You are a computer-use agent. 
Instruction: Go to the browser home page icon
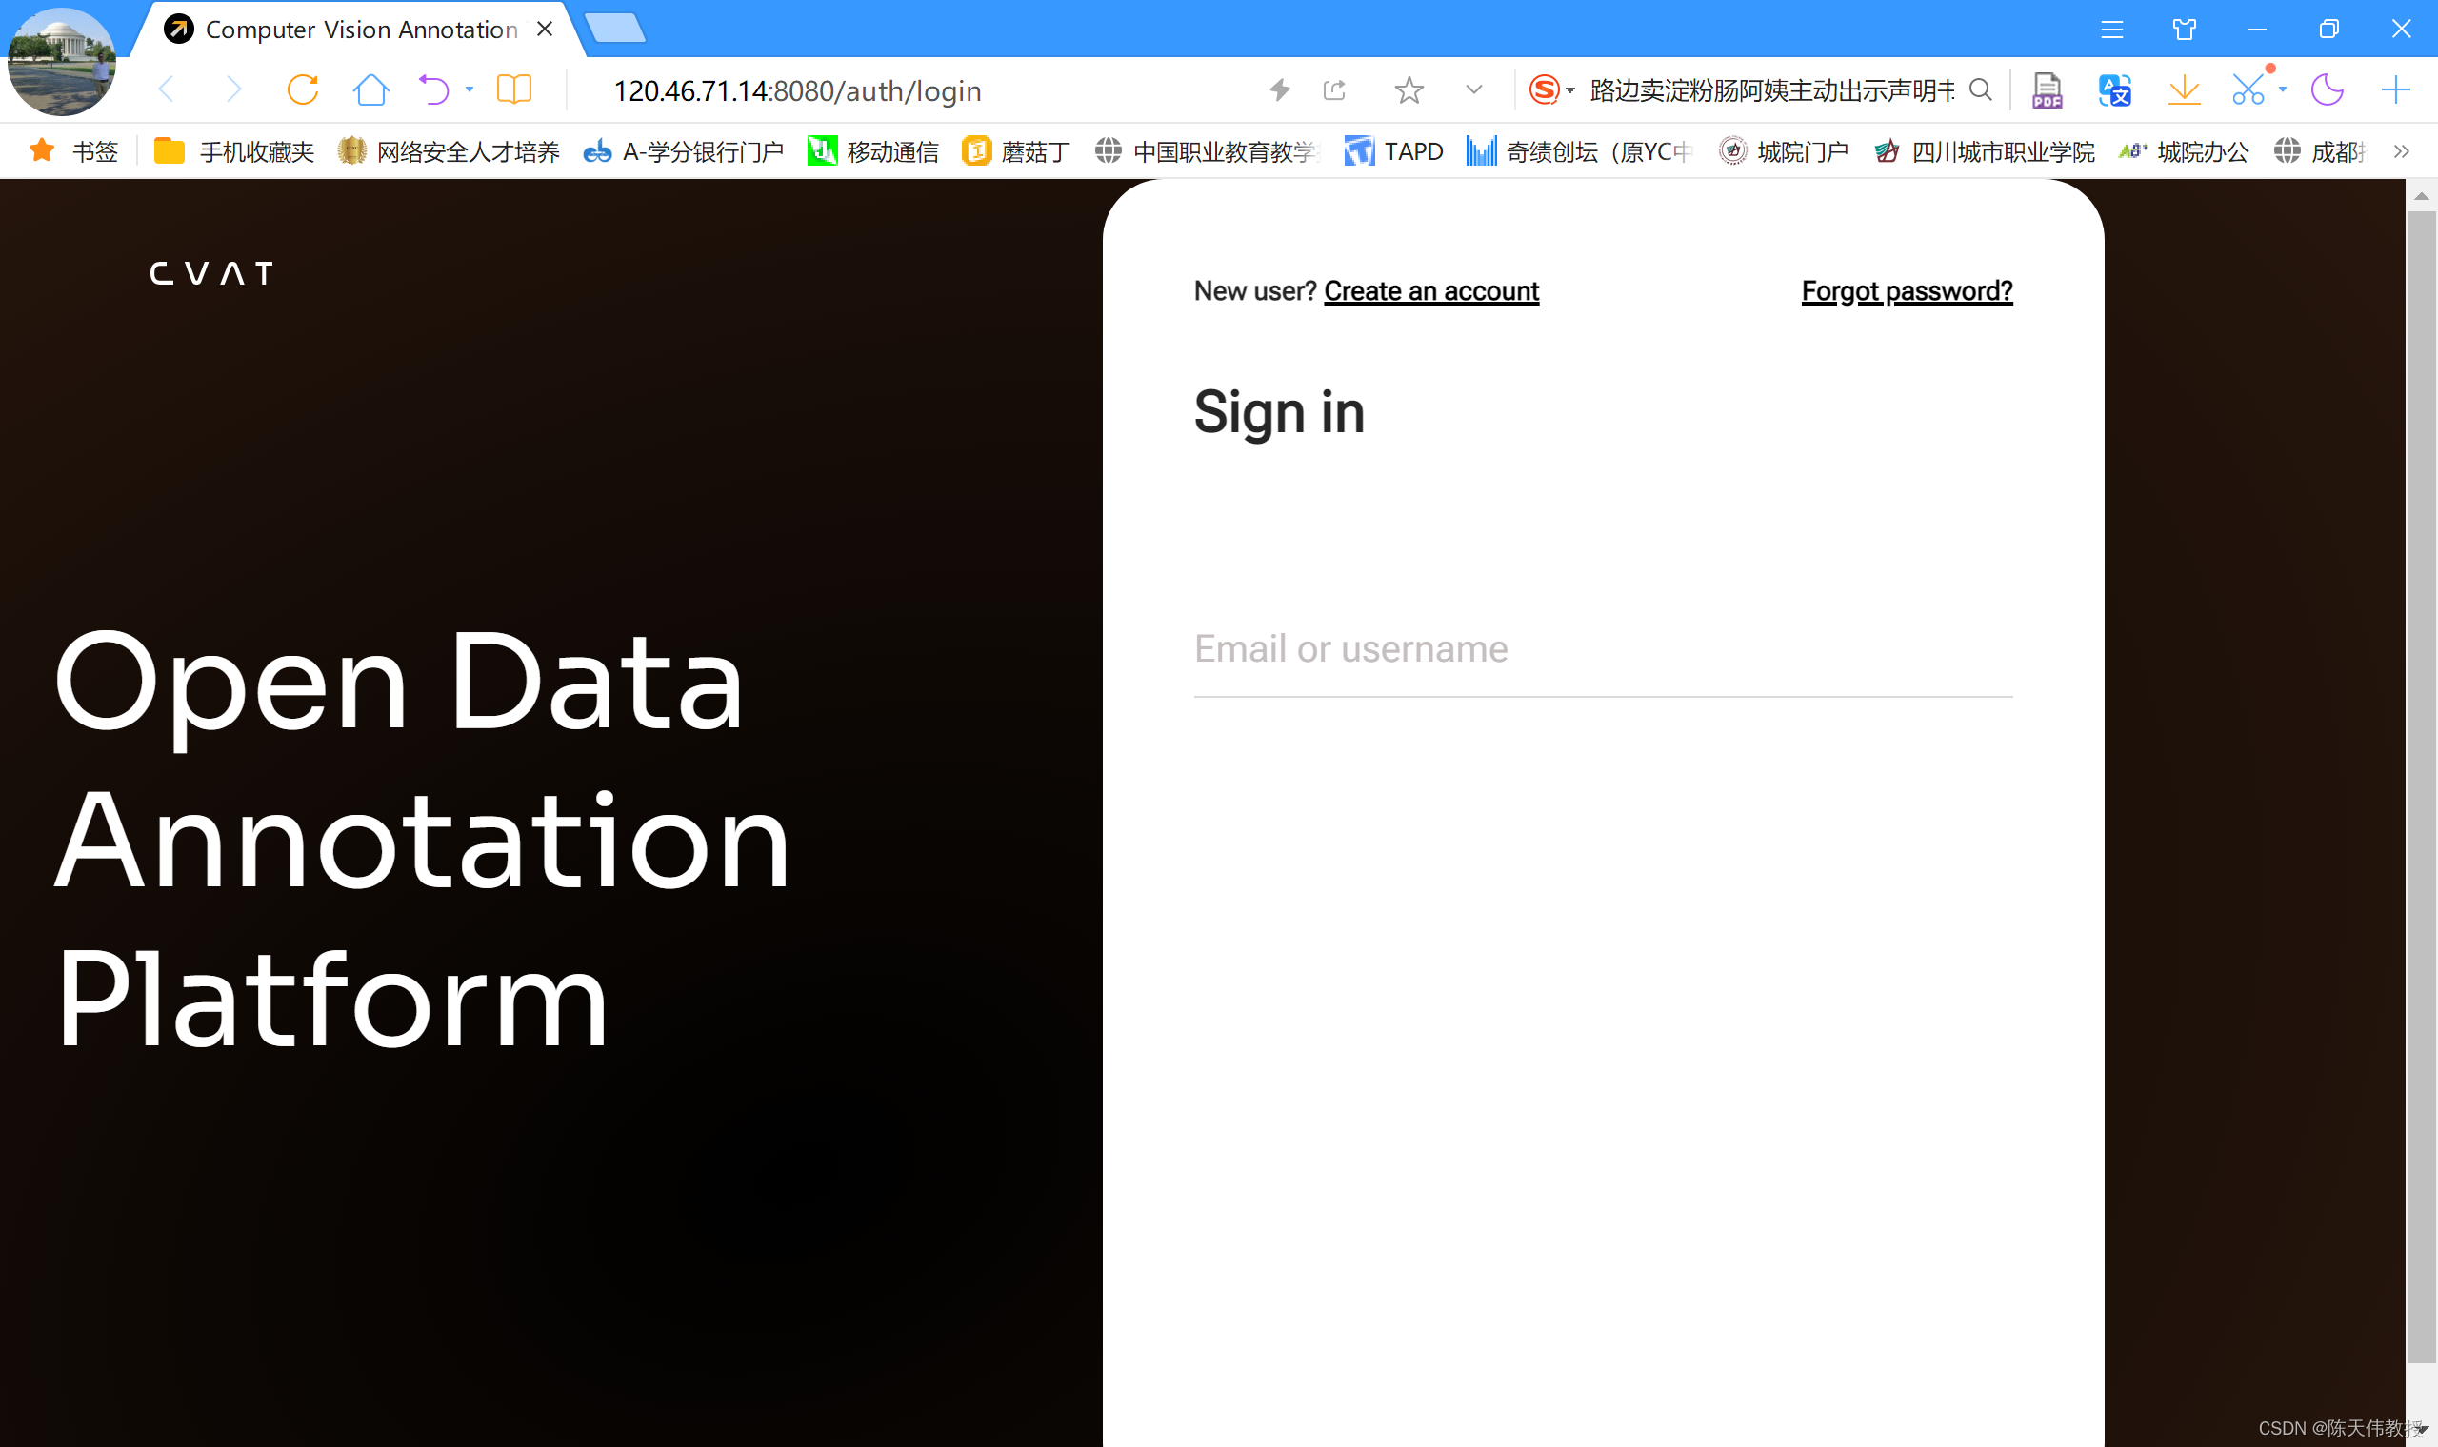point(370,89)
